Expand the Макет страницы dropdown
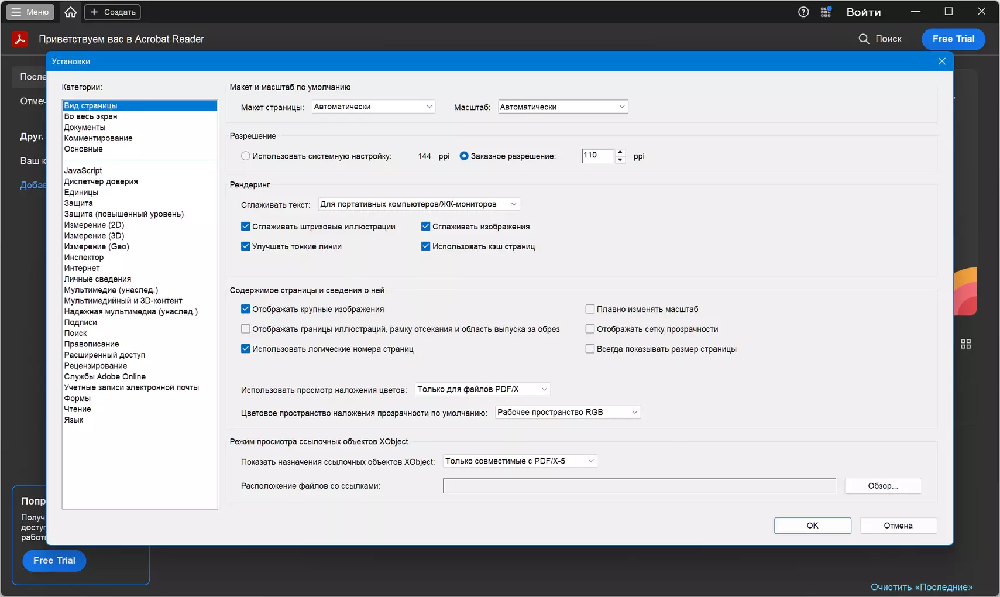The image size is (1000, 597). coord(373,107)
